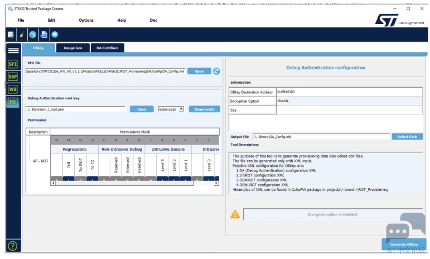430x259 pixels.
Task: Click the permissions scrollbar right arrow
Action: point(216,183)
